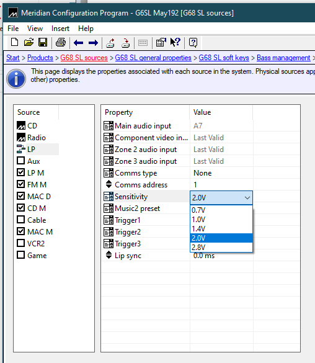Go to the Products breadcrumb link
Screen dimensions: 315x363
(40, 58)
